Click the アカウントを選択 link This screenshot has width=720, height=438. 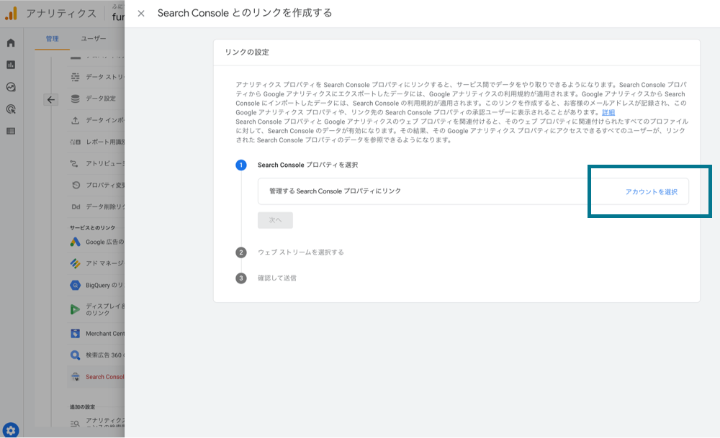[651, 192]
